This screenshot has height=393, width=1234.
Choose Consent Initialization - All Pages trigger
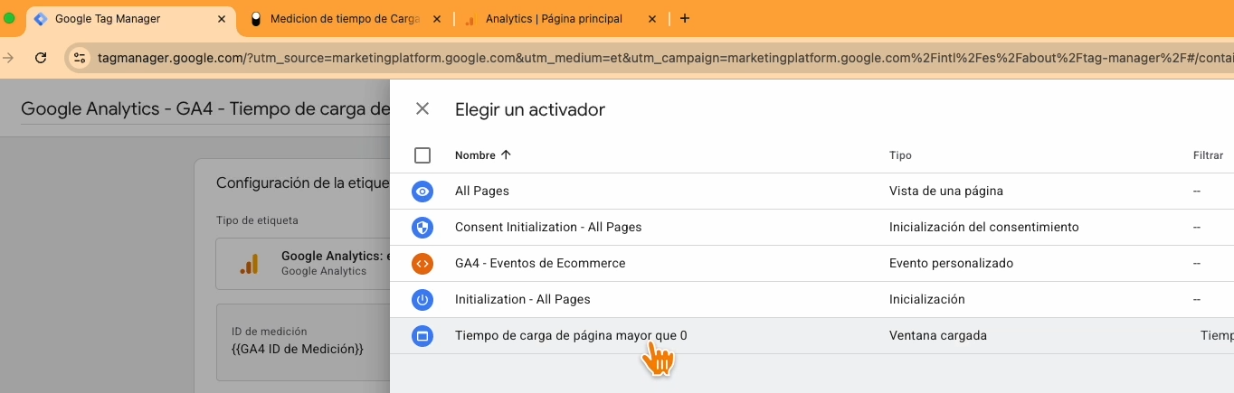[x=812, y=228]
